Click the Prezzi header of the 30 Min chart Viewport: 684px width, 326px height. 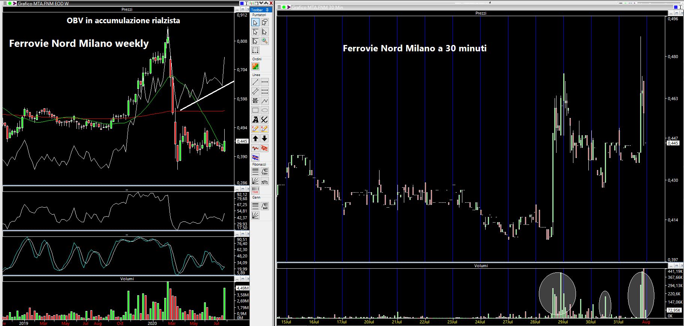[481, 13]
